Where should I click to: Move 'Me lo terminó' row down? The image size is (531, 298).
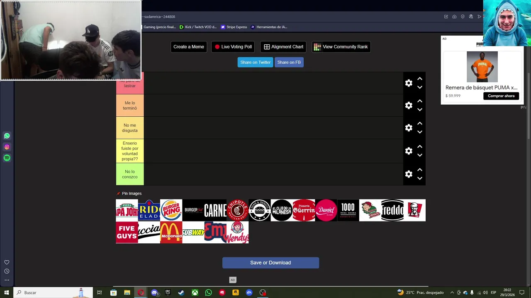(420, 110)
